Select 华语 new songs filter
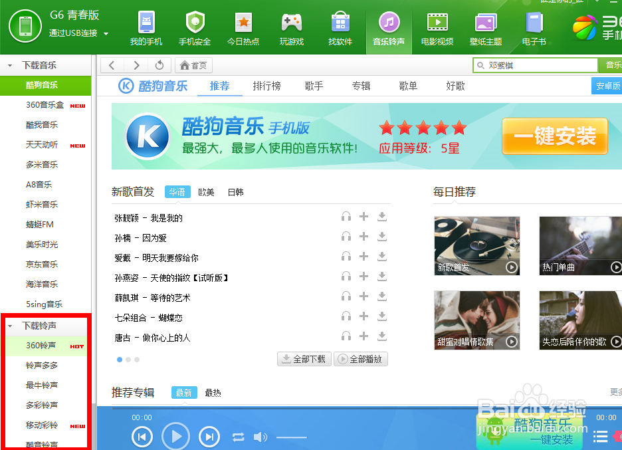Screen dimensions: 622x450 [x=177, y=192]
